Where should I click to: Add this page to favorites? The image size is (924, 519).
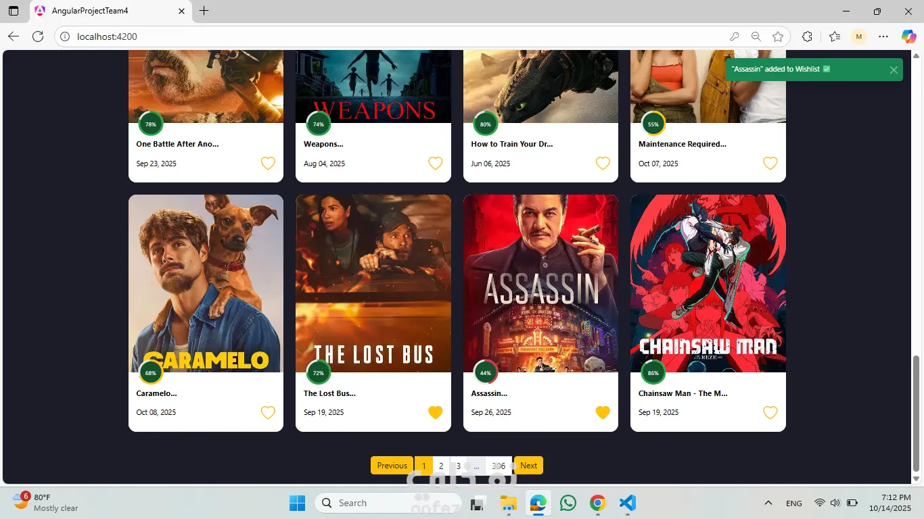pyautogui.click(x=778, y=36)
